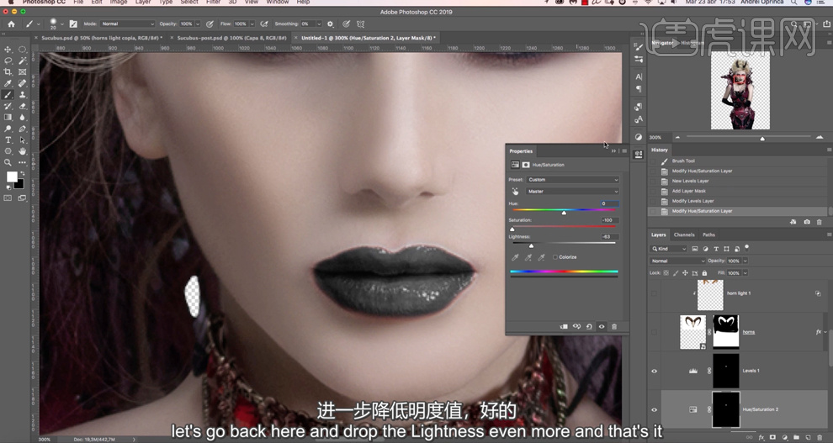This screenshot has height=443, width=833.
Task: Open the layer Fill dropdown arrow
Action: pos(745,272)
